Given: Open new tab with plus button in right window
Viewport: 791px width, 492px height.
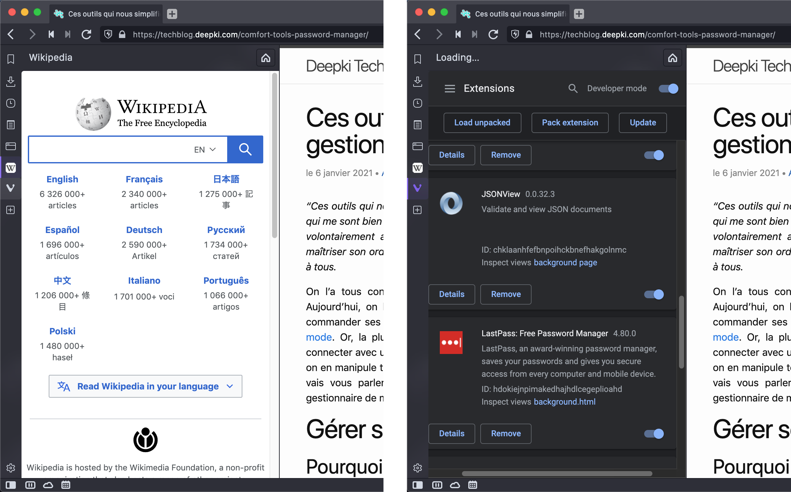Looking at the screenshot, I should click(x=579, y=14).
